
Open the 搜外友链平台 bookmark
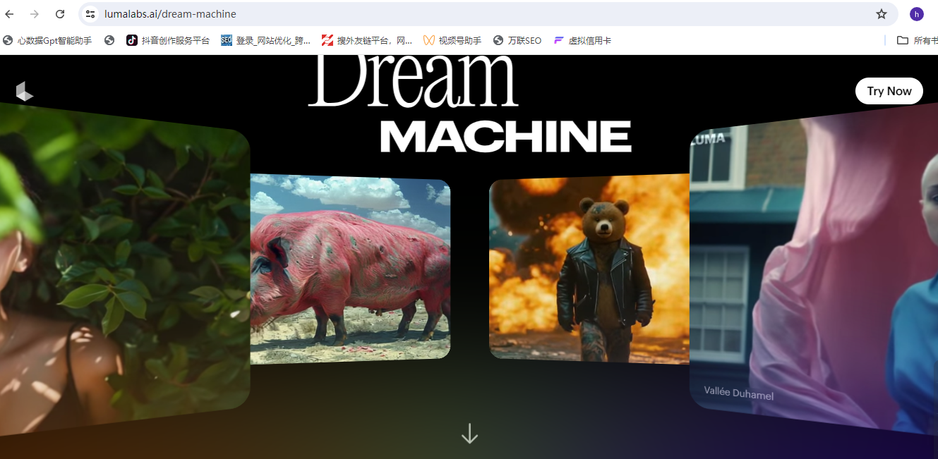[367, 41]
